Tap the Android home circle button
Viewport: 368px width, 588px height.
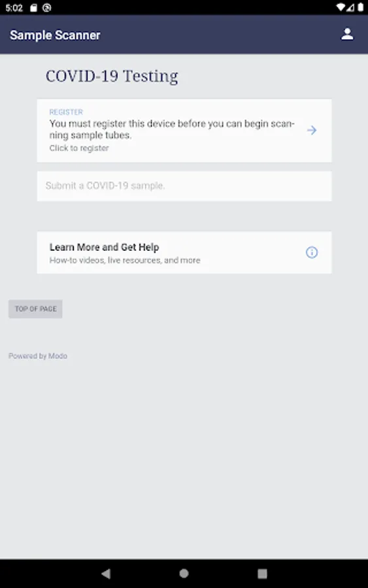(184, 574)
